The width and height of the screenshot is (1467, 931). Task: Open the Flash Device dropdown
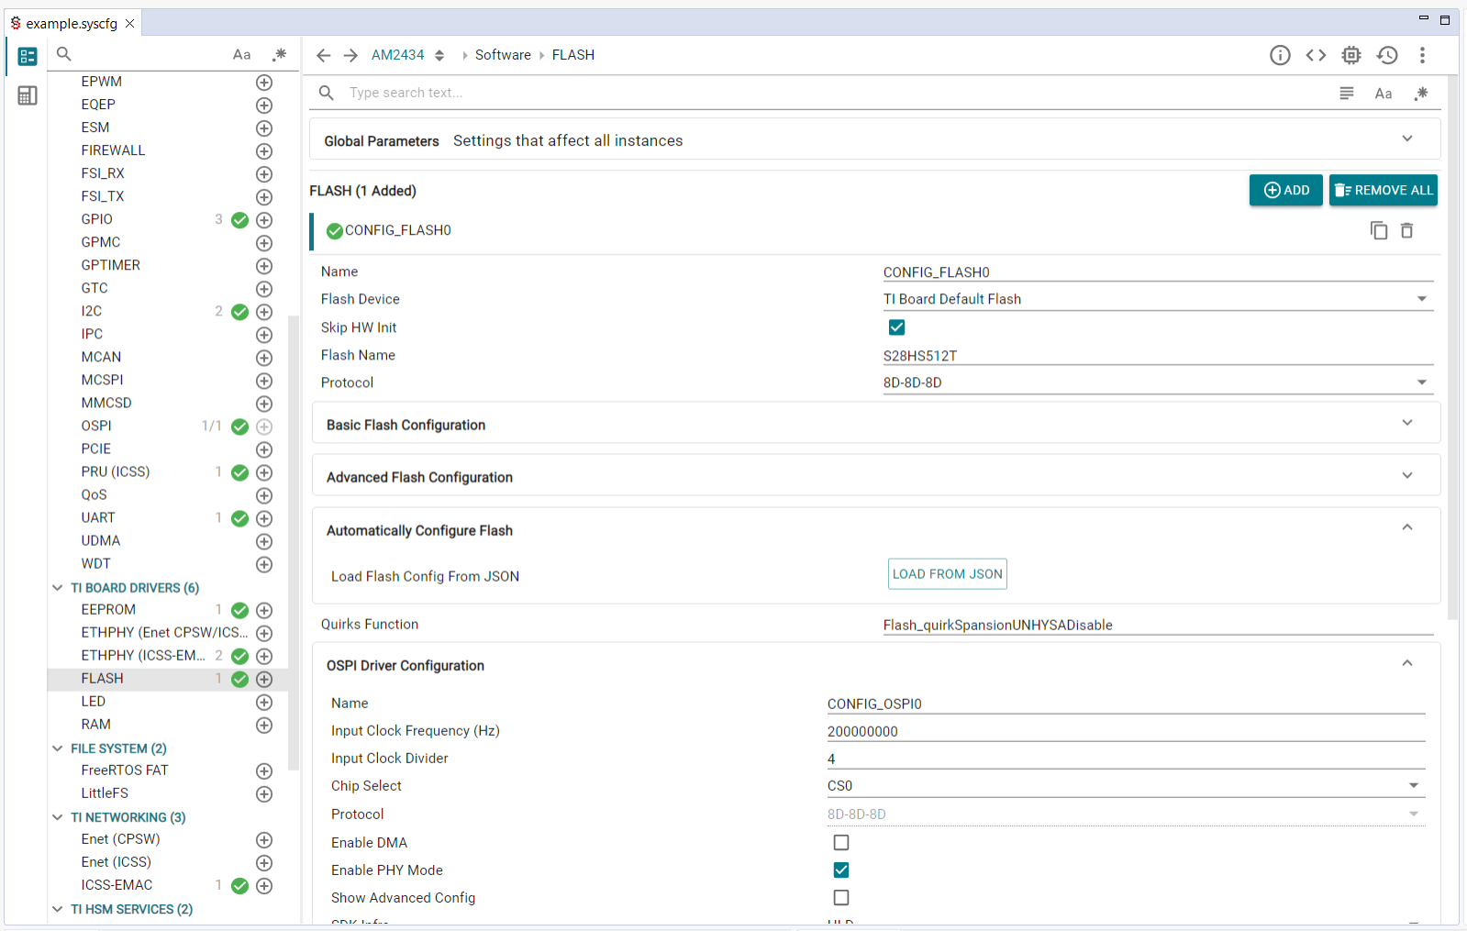(x=1156, y=299)
